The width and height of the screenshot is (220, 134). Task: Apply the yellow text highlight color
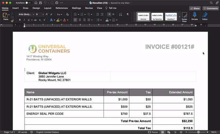58,20
